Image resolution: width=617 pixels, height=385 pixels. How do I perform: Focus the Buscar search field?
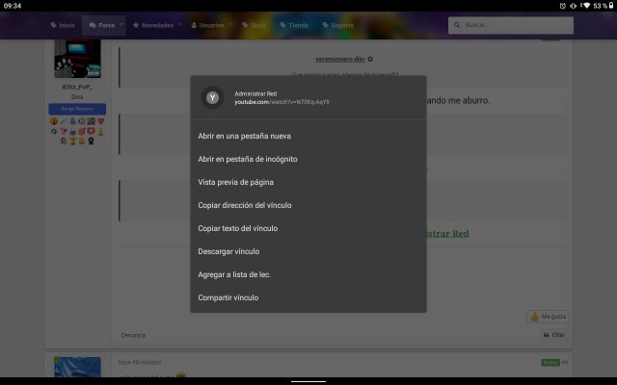pos(525,24)
